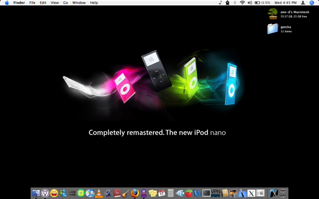Open iCal calendar icon in dock

point(162,193)
